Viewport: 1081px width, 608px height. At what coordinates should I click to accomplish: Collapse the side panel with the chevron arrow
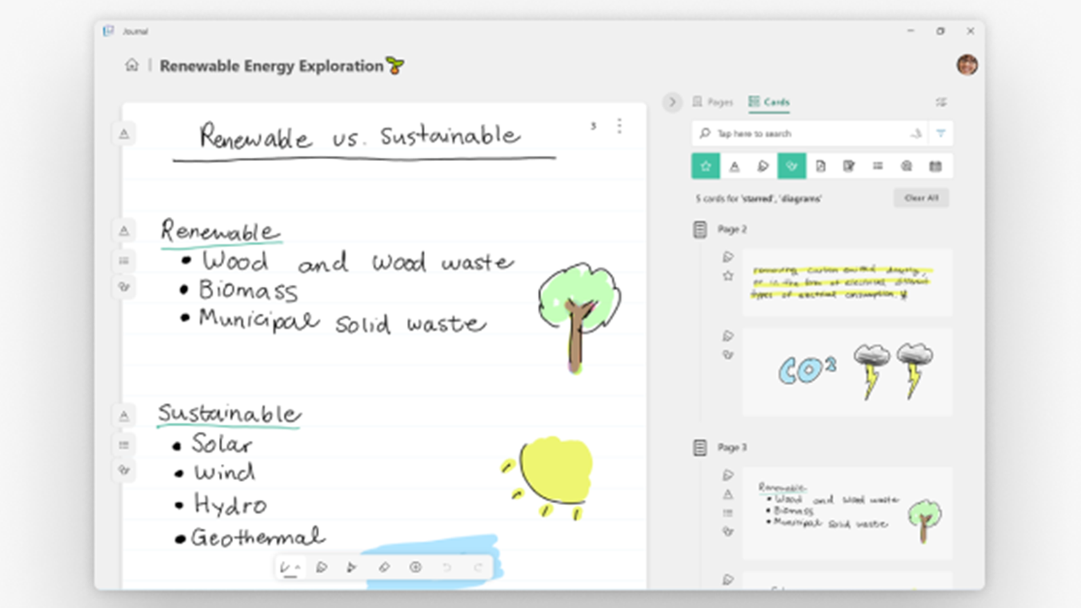click(672, 102)
